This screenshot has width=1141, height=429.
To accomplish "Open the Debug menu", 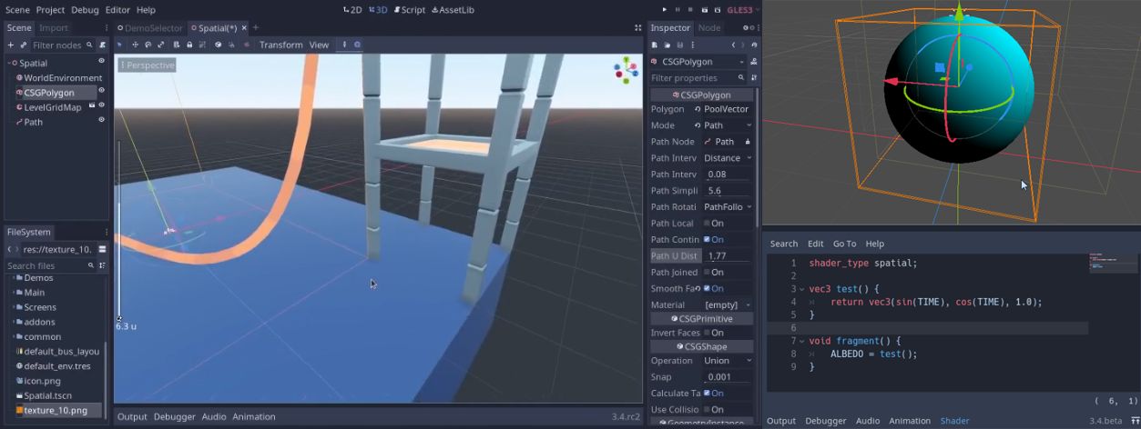I will pos(85,9).
